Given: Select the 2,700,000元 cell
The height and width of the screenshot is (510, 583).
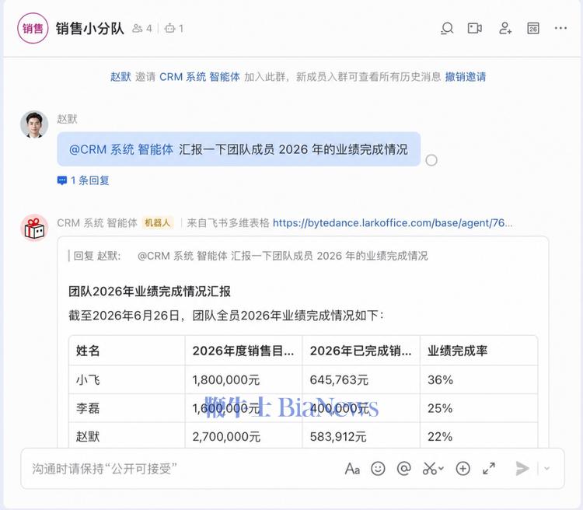Looking at the screenshot, I should pyautogui.click(x=243, y=436).
